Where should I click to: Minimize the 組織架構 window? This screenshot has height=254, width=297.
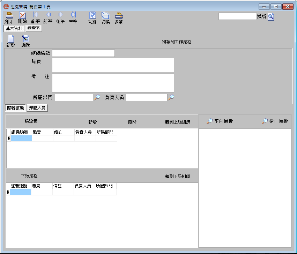[264, 7]
